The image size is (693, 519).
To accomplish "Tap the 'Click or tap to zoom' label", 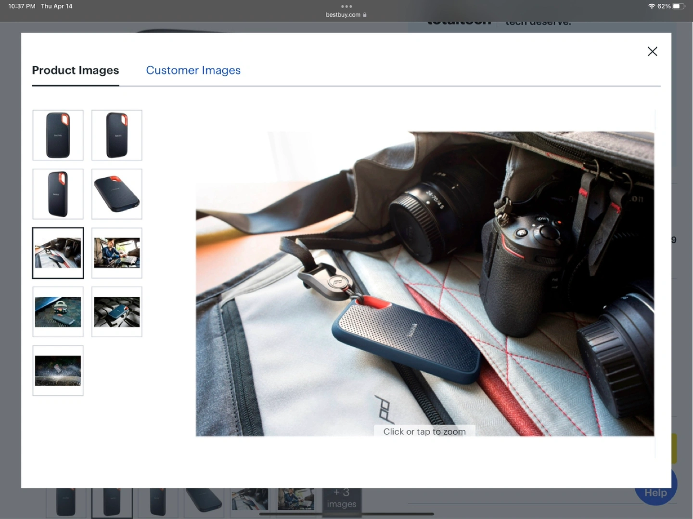I will pyautogui.click(x=424, y=431).
